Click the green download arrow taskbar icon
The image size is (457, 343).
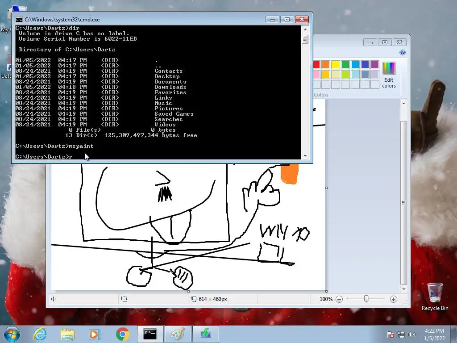click(x=206, y=334)
